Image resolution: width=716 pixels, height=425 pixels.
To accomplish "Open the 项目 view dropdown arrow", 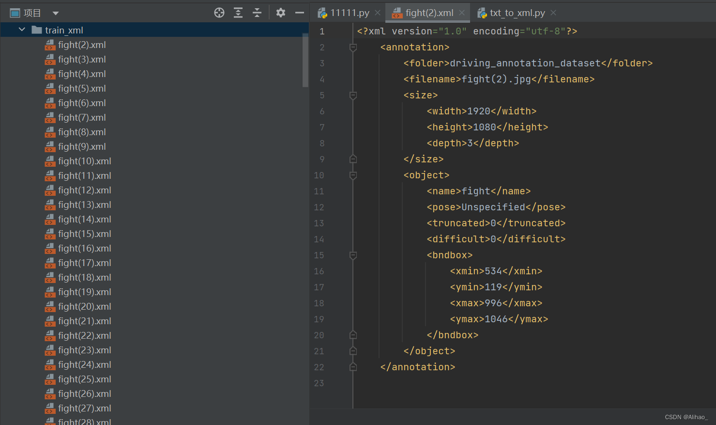I will [x=55, y=13].
